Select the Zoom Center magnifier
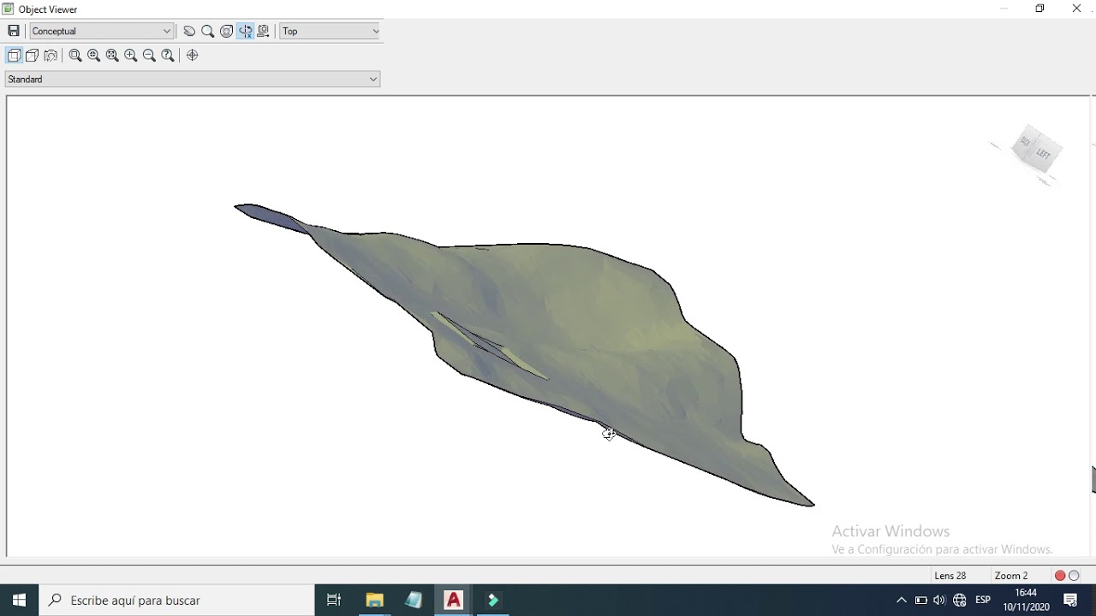This screenshot has width=1096, height=616. coord(94,55)
